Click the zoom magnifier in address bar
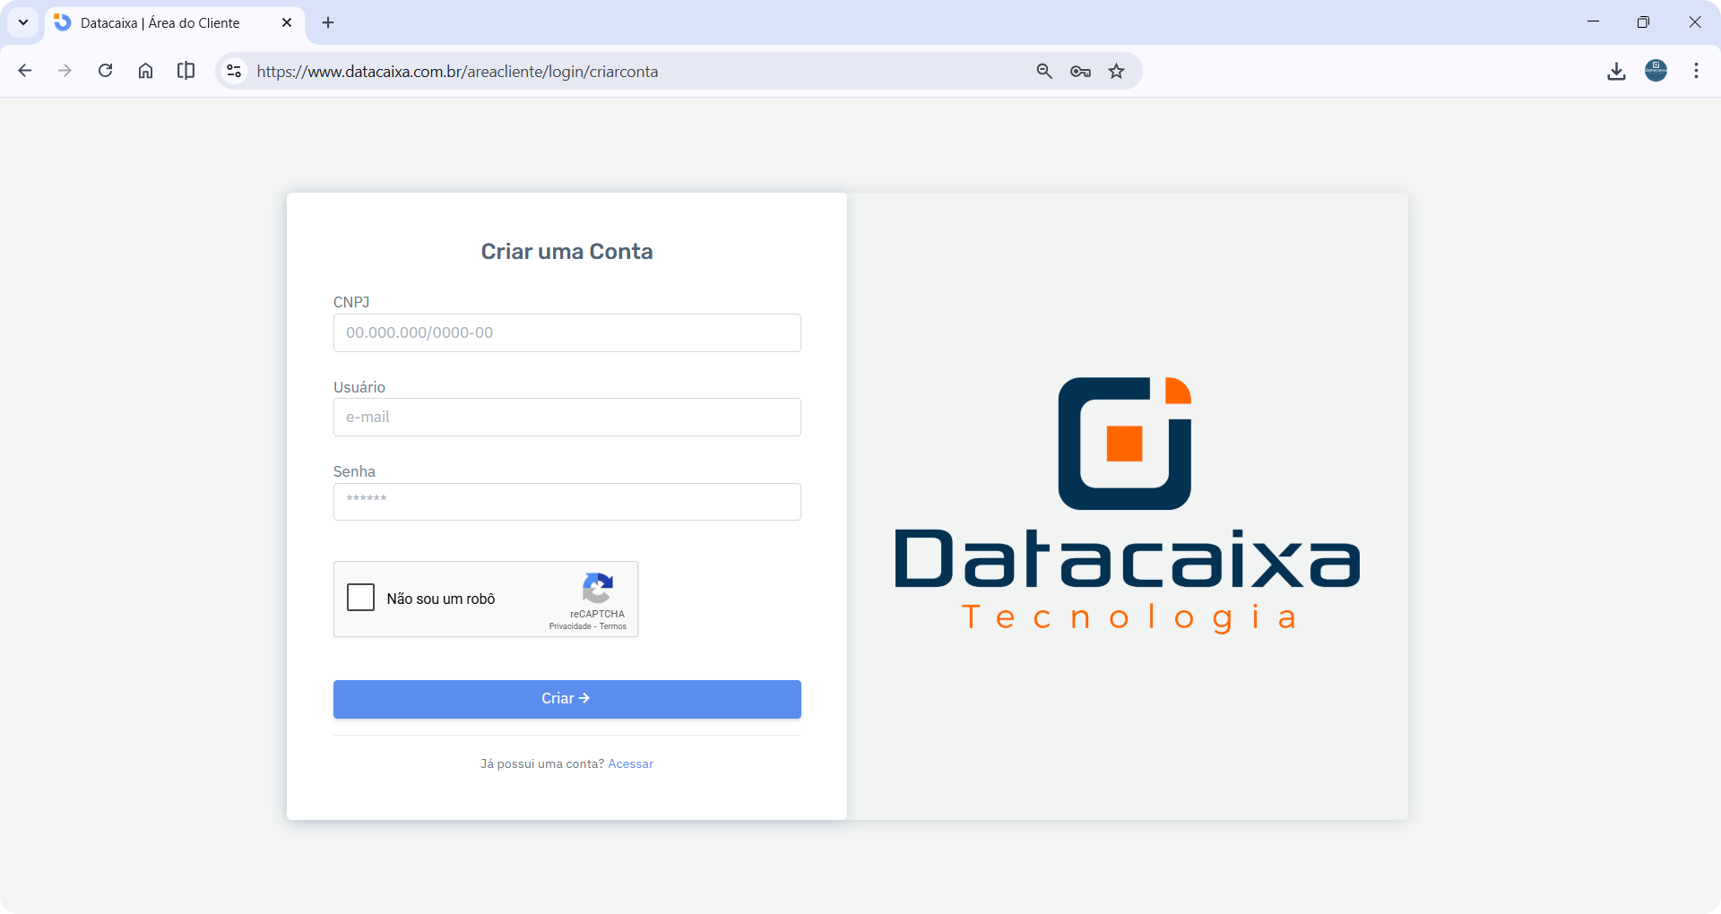The width and height of the screenshot is (1721, 914). [x=1044, y=71]
